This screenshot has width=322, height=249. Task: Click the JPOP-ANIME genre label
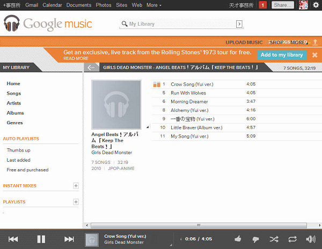click(121, 169)
